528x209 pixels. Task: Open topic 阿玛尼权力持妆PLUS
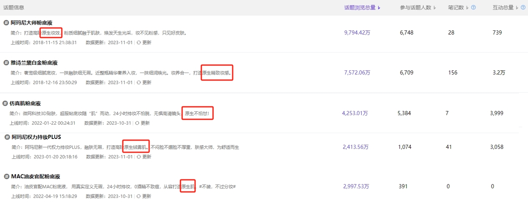[x=36, y=137]
